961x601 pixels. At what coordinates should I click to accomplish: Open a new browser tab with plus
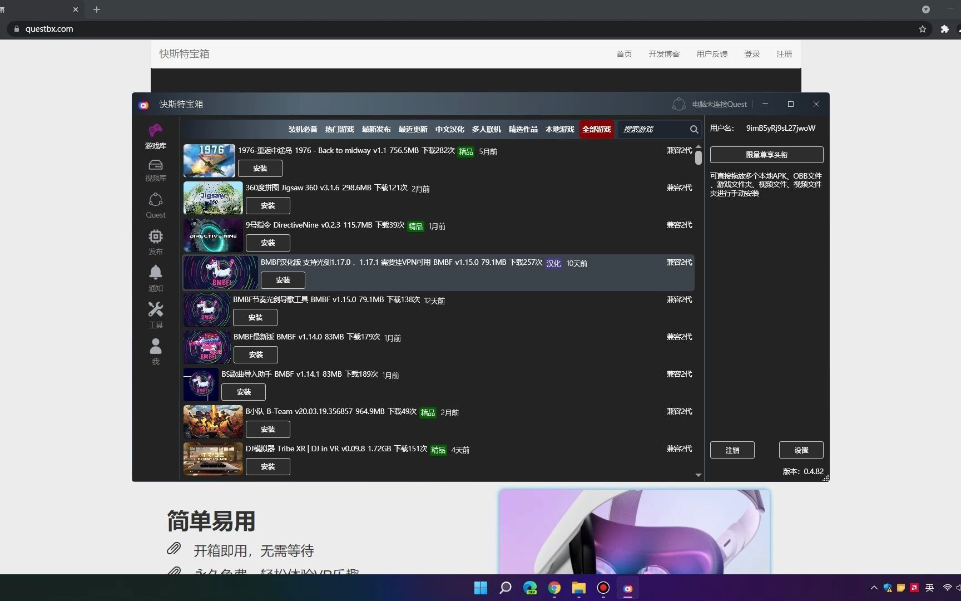tap(97, 9)
